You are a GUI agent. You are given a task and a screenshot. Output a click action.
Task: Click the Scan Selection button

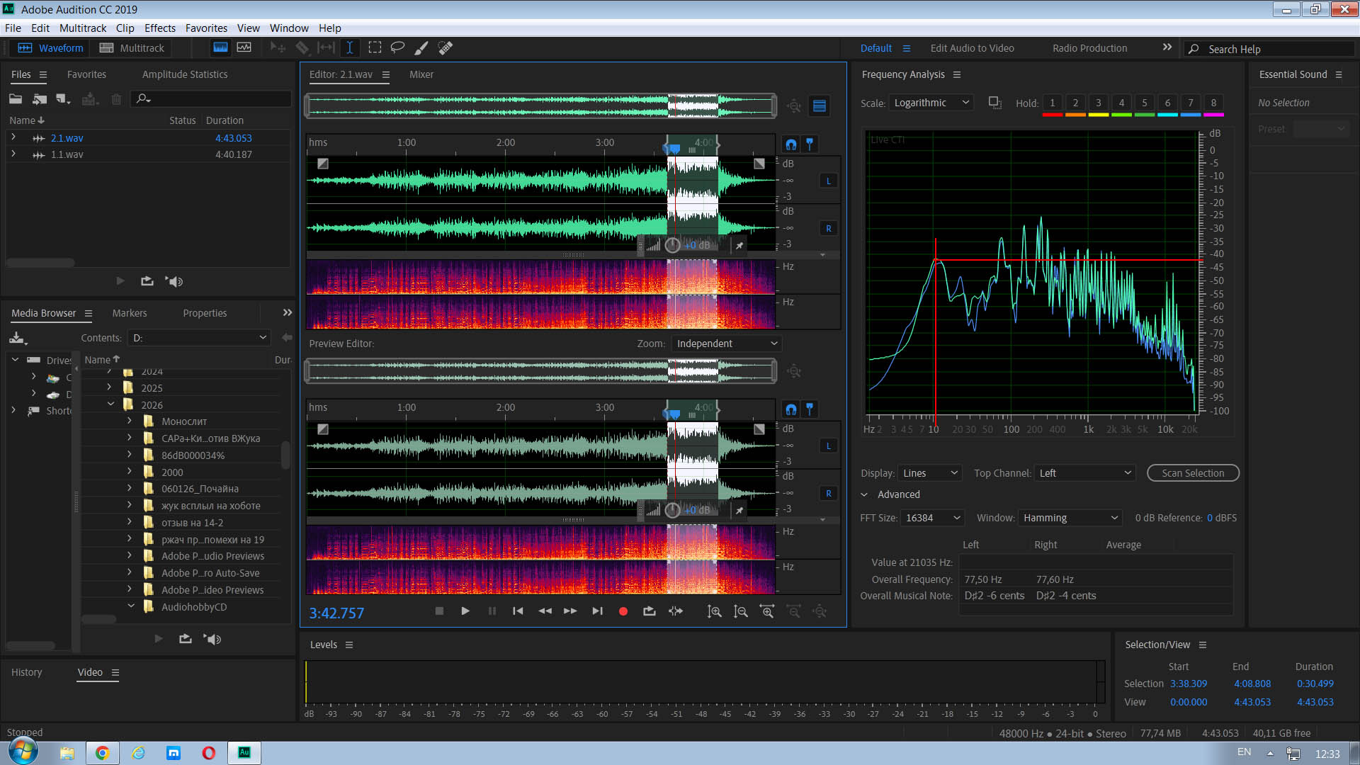point(1193,473)
